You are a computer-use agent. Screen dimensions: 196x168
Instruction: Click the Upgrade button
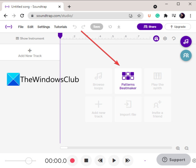pyautogui.click(x=178, y=27)
